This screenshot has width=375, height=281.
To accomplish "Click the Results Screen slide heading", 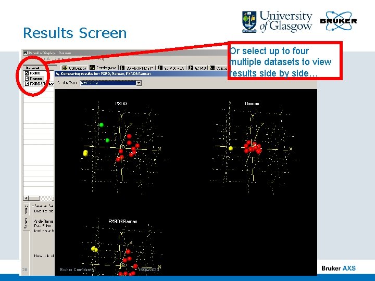I will tap(74, 33).
